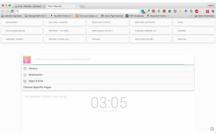This screenshot has width=216, height=135.
Task: Open You Don't Know JS bookmark
Action: (x=61, y=16)
